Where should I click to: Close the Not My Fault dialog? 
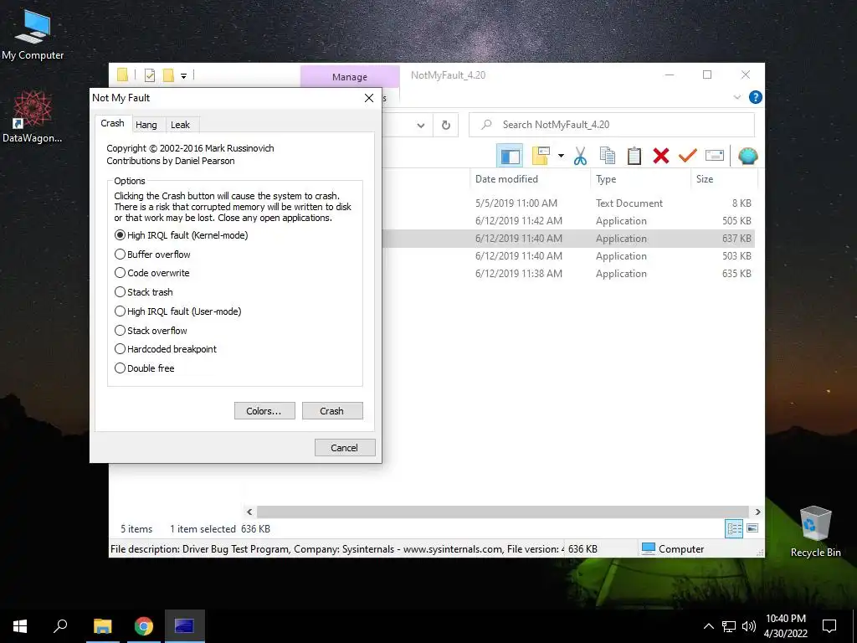[x=369, y=98]
